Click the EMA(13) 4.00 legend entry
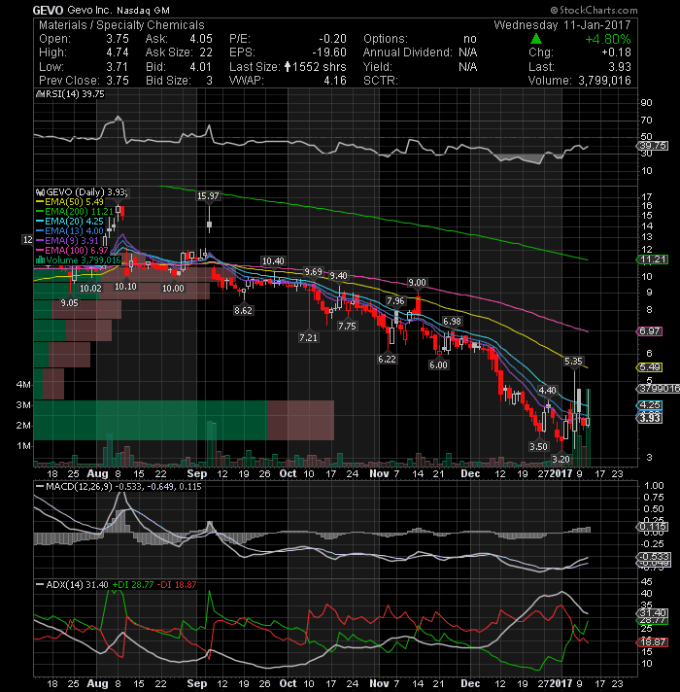This screenshot has width=680, height=692. [74, 231]
